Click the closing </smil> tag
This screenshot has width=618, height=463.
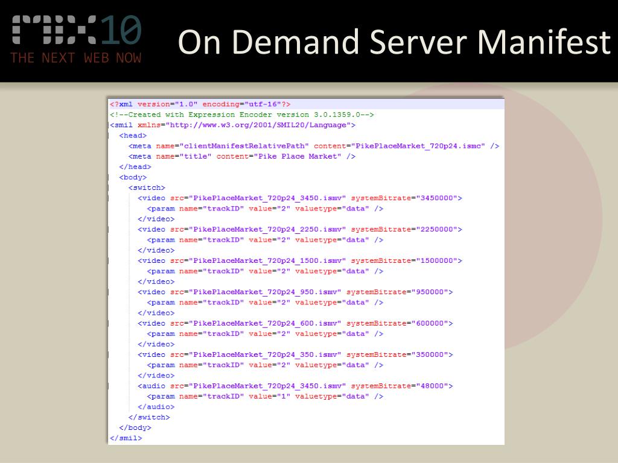point(126,438)
